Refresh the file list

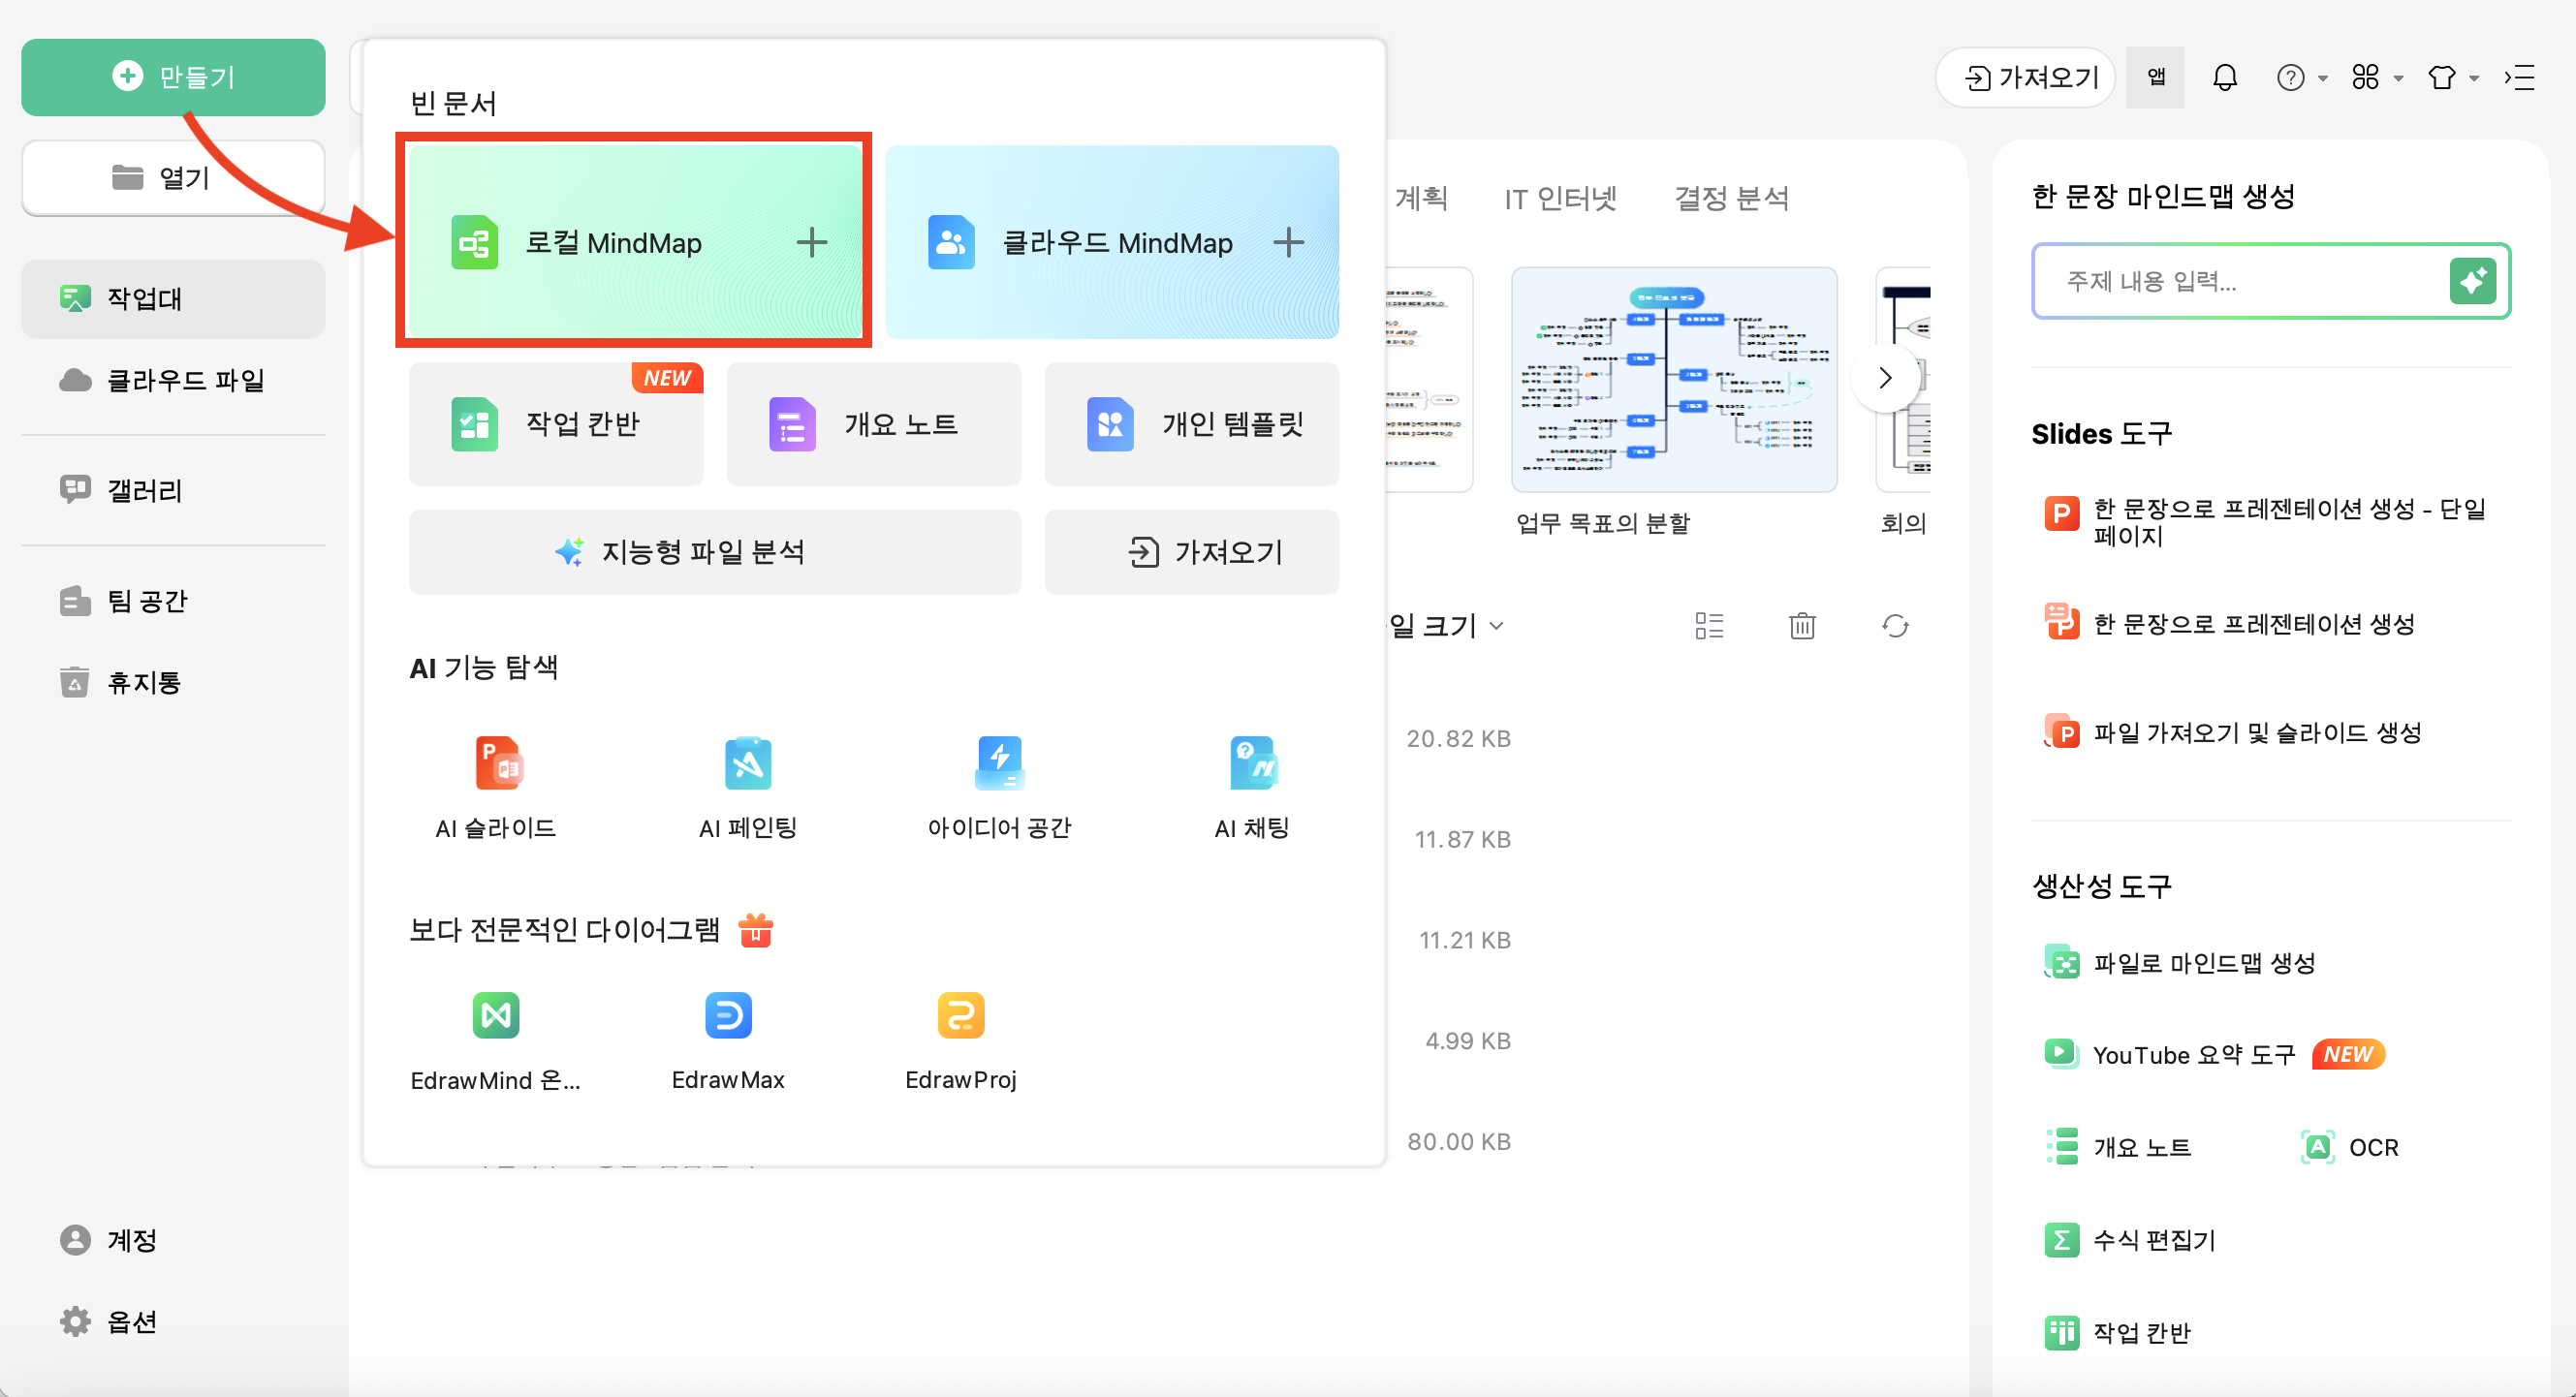pos(1895,626)
